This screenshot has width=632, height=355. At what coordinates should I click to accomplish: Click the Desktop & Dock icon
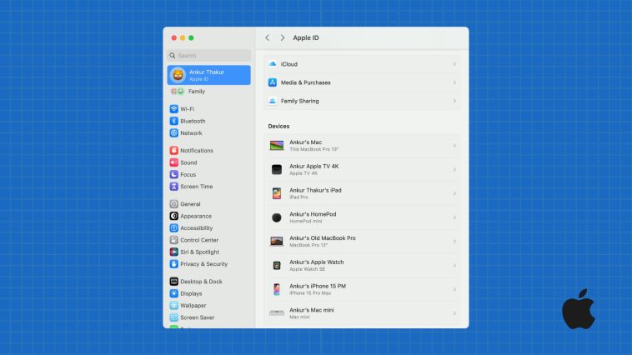173,282
